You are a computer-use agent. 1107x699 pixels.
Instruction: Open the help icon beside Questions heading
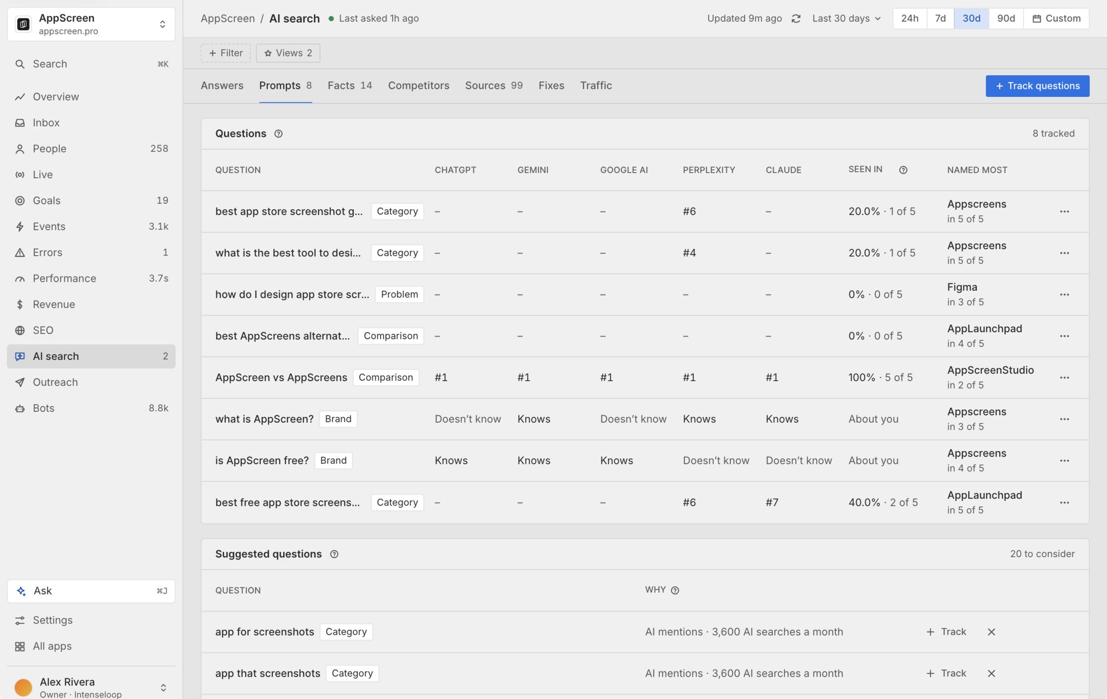[278, 133]
